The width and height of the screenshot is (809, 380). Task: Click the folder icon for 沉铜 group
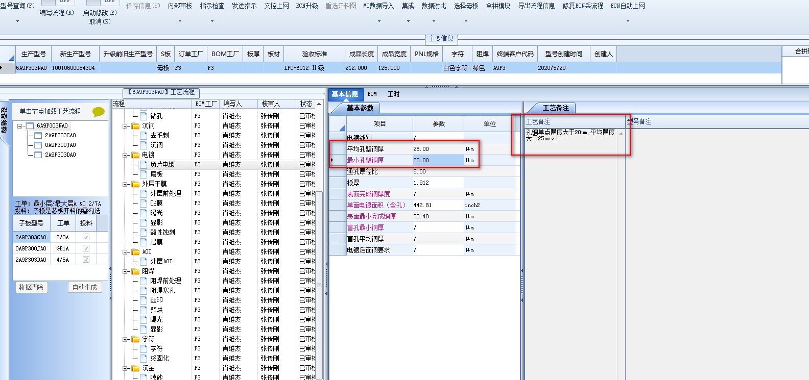pos(135,126)
